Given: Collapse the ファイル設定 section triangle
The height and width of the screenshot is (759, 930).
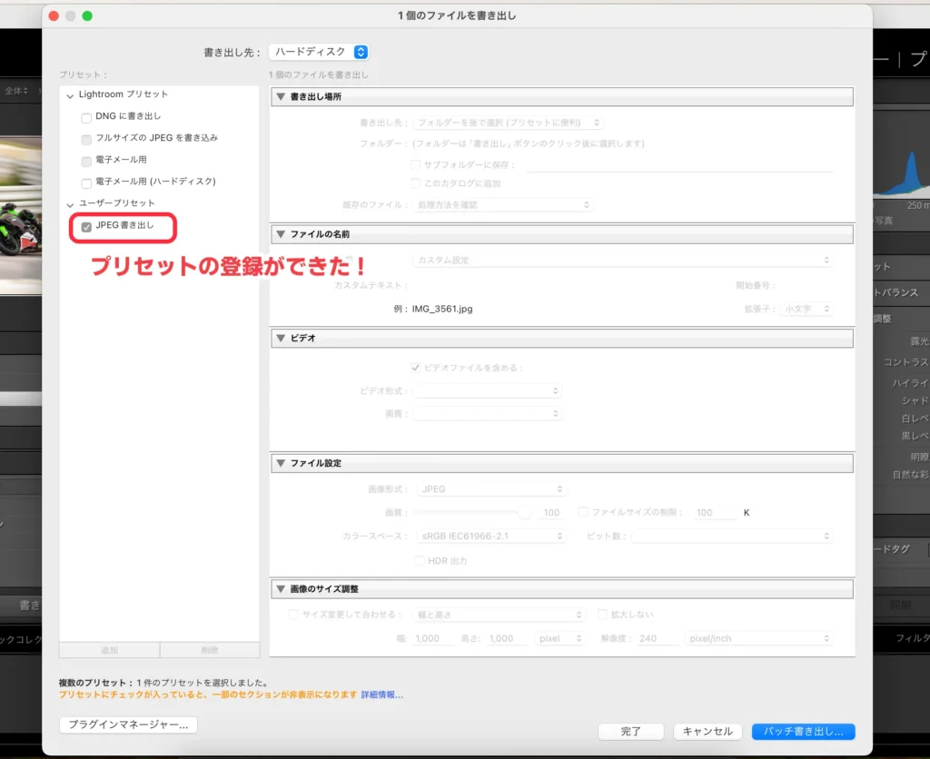Looking at the screenshot, I should (281, 463).
